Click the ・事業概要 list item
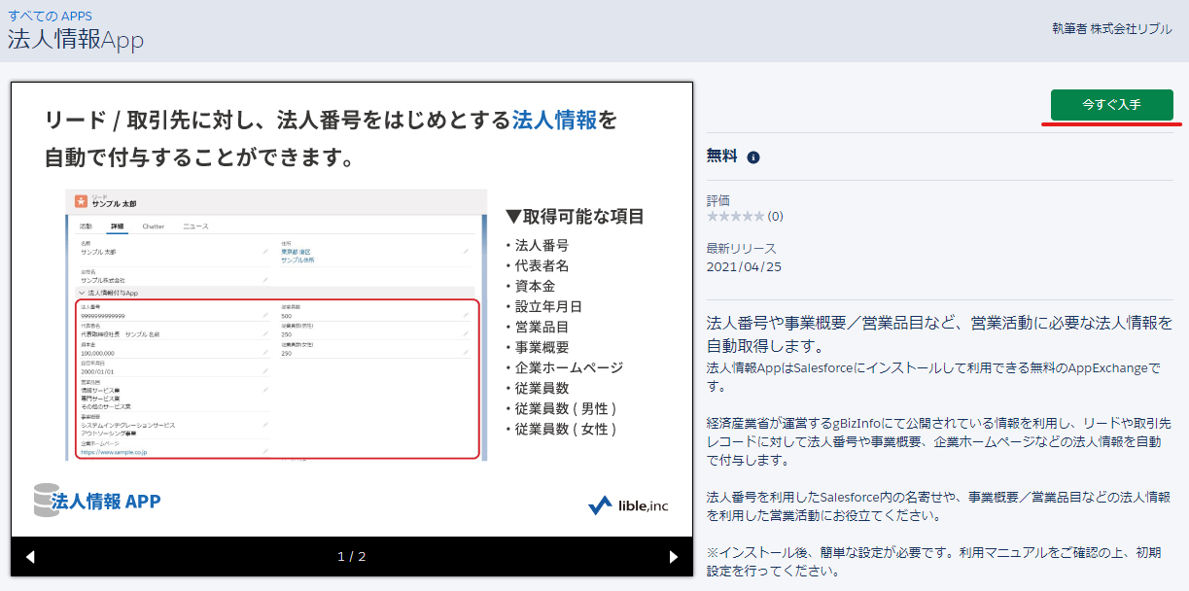 tap(537, 347)
